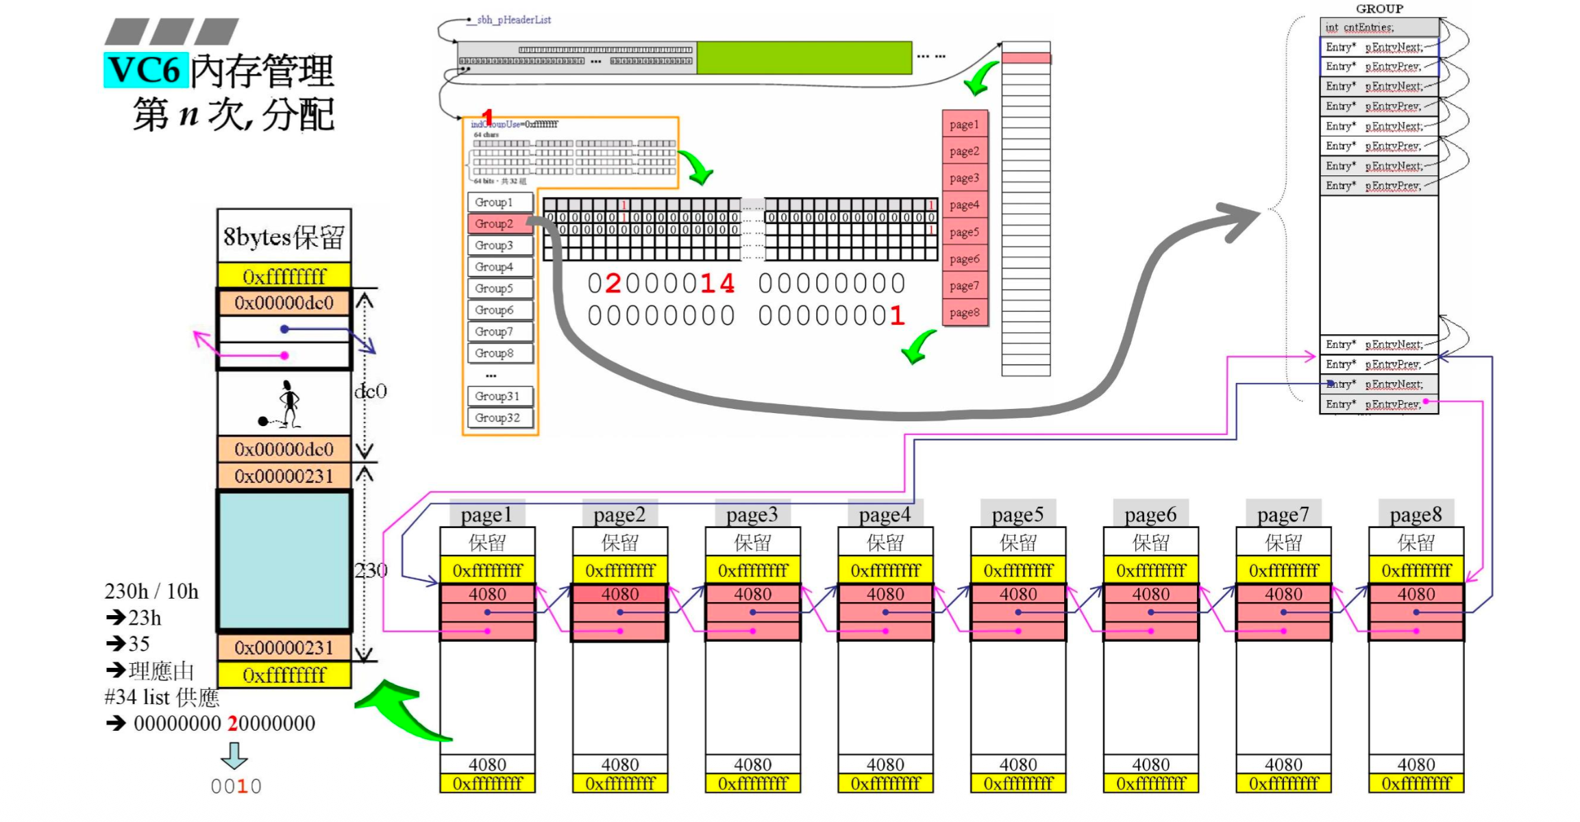
Task: Click the gray page4 label in the bottom row
Action: pos(885,514)
